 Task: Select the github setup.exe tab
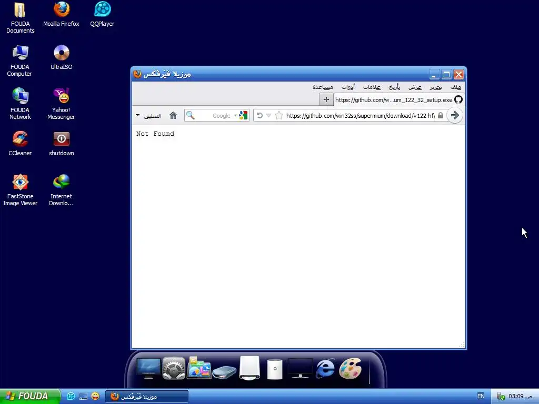point(399,99)
